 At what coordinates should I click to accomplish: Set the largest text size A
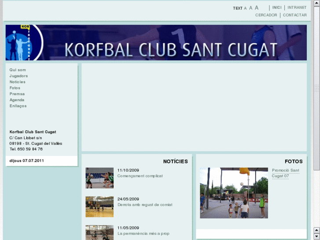point(257,8)
